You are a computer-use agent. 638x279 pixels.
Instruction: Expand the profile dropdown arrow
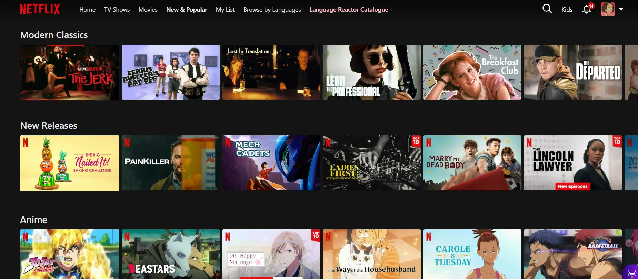(x=621, y=9)
